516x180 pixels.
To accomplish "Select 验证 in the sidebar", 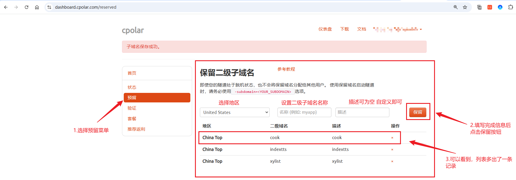I will point(132,108).
